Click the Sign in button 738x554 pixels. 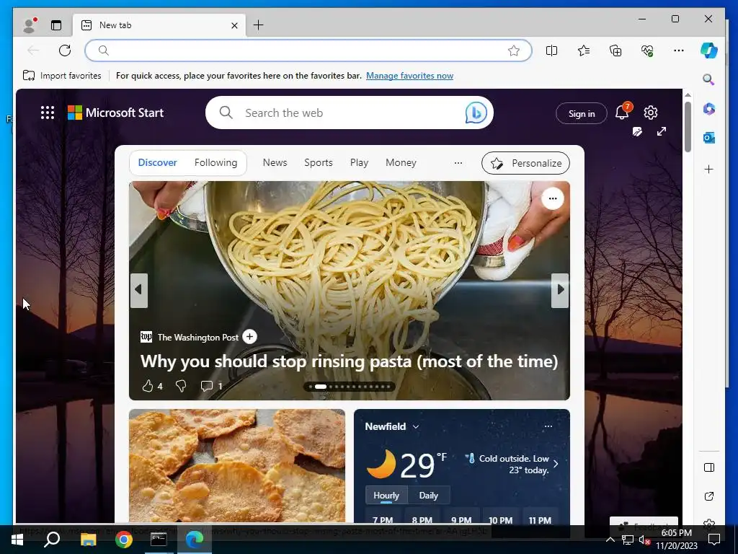pos(582,113)
